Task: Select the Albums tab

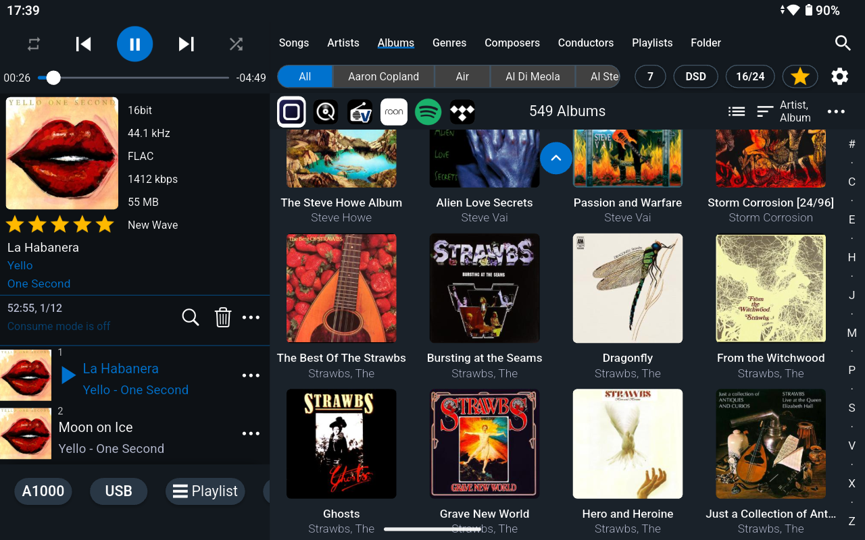Action: (396, 43)
